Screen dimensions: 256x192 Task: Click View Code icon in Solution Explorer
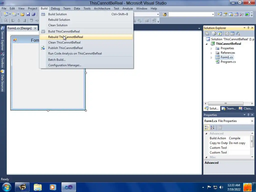click(x=227, y=34)
